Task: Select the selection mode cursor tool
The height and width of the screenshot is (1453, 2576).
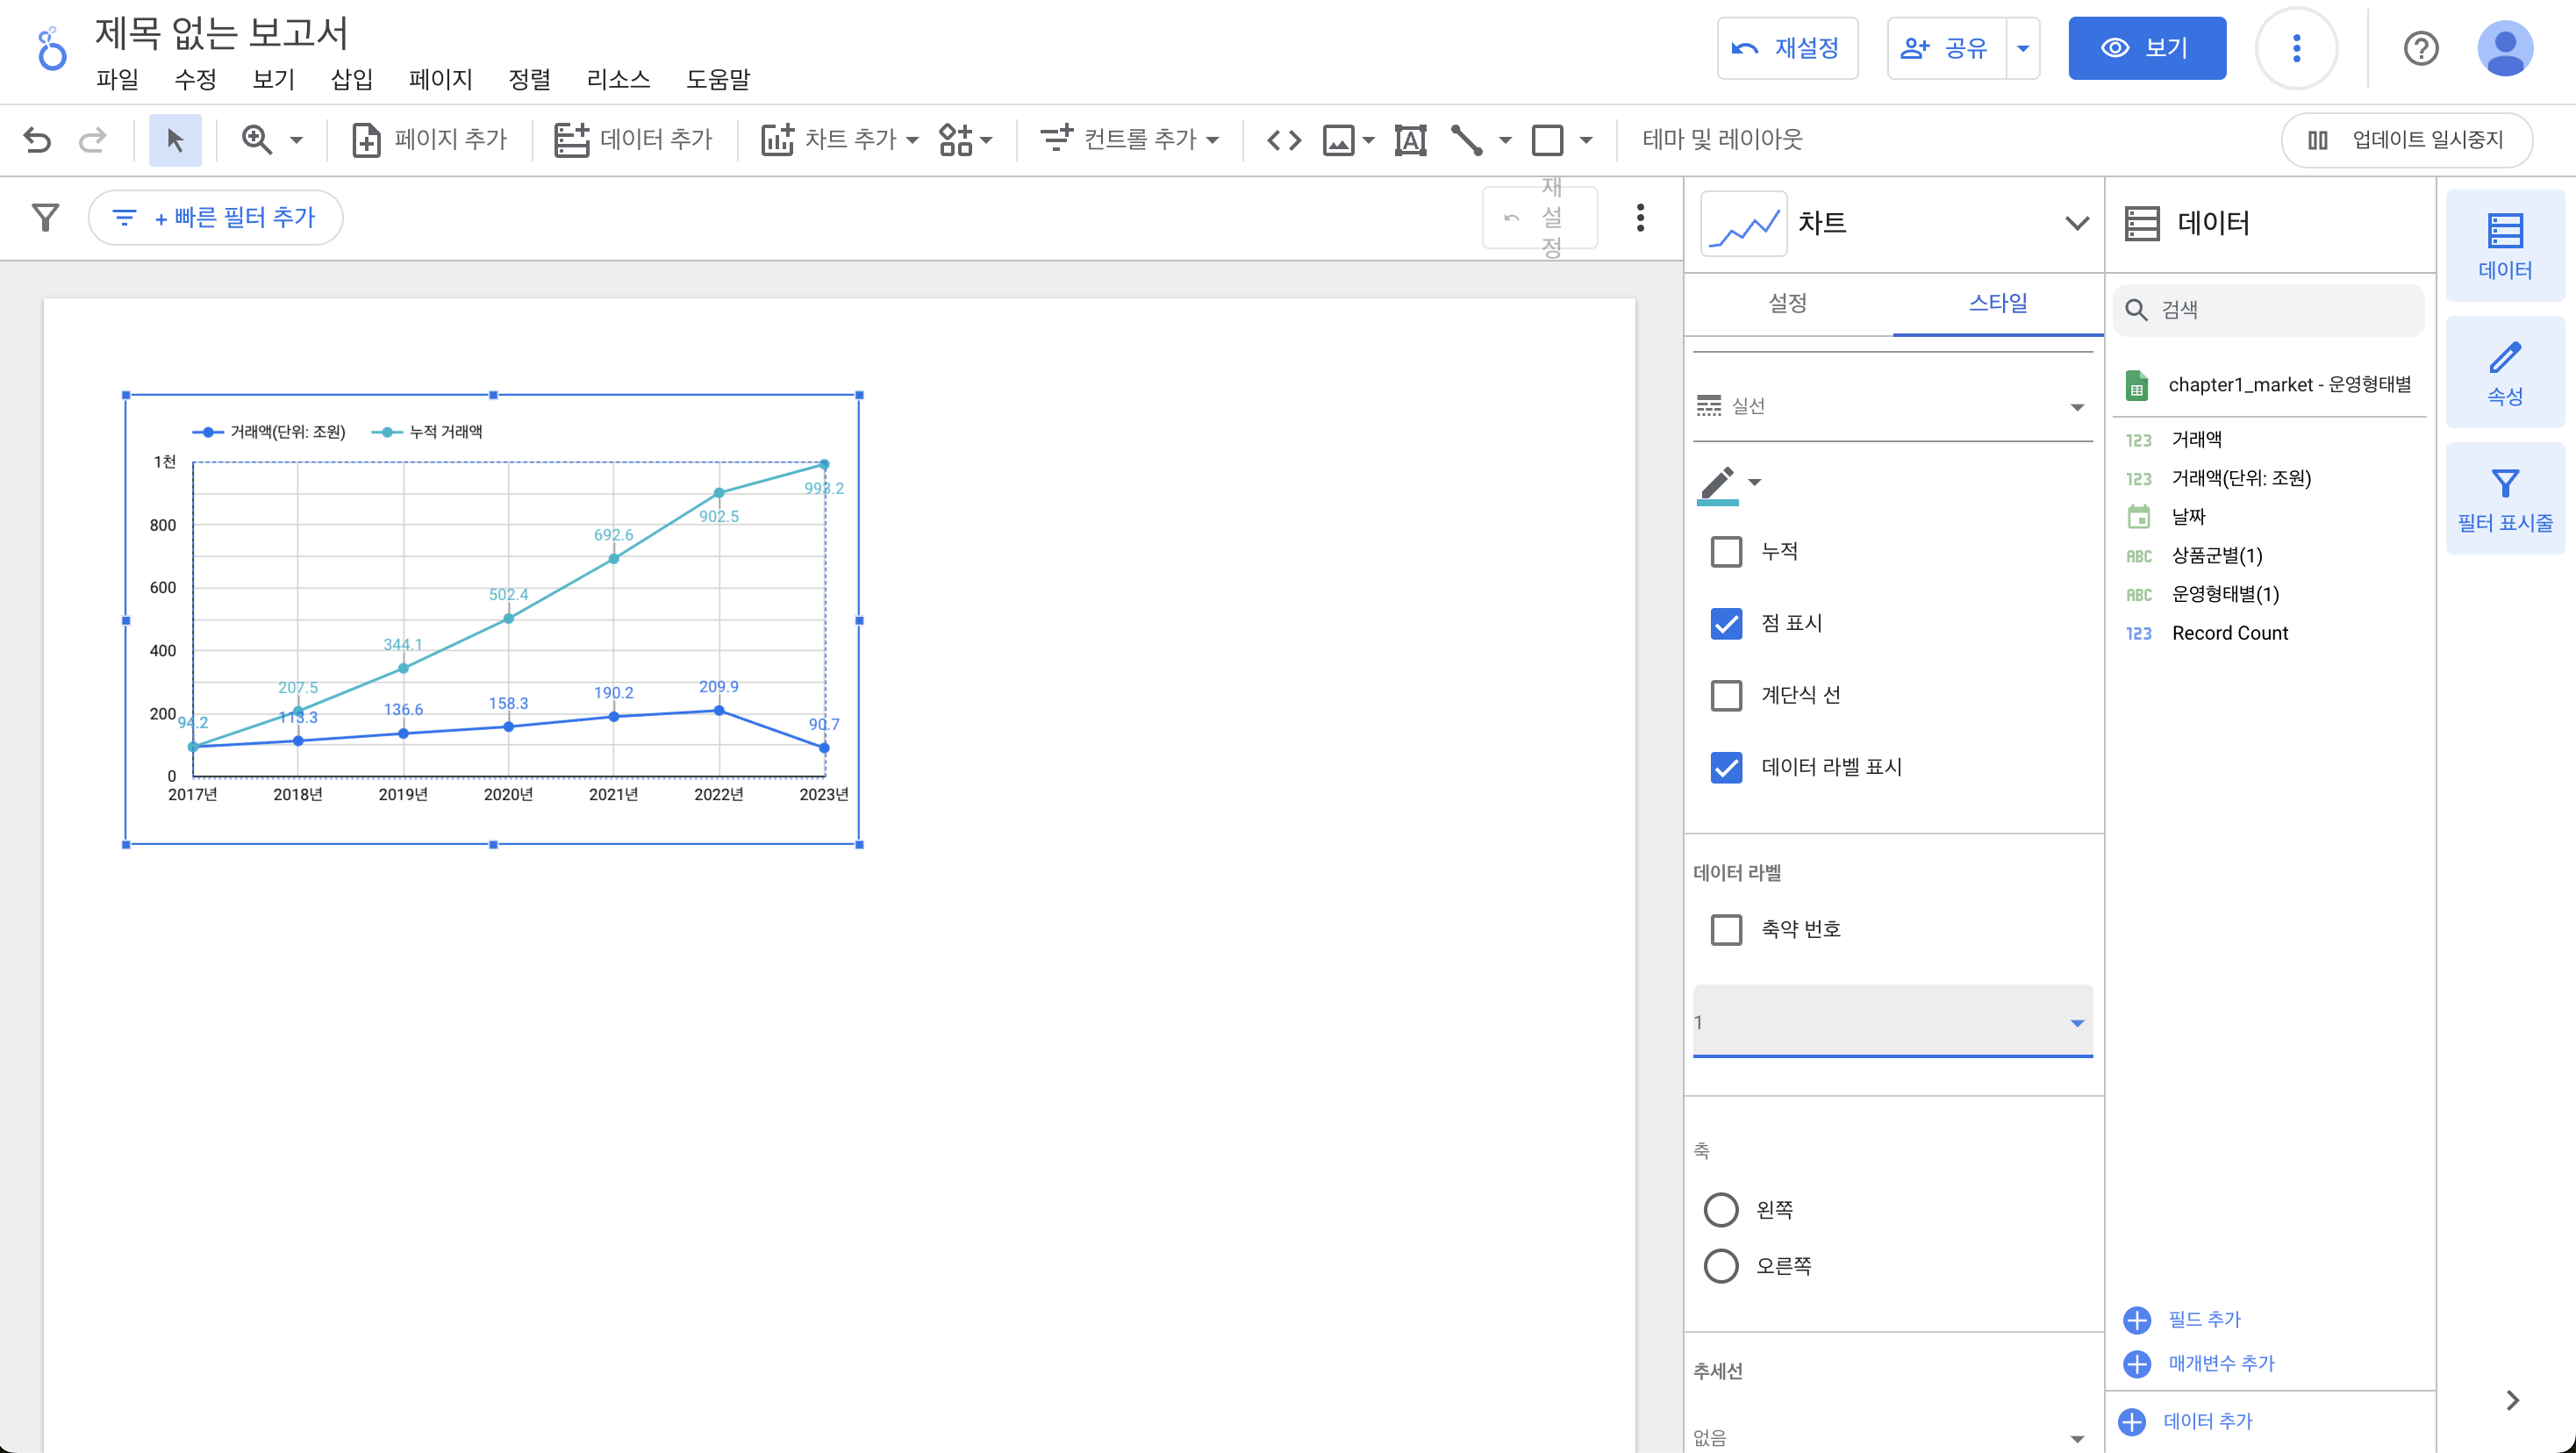Action: pyautogui.click(x=175, y=139)
